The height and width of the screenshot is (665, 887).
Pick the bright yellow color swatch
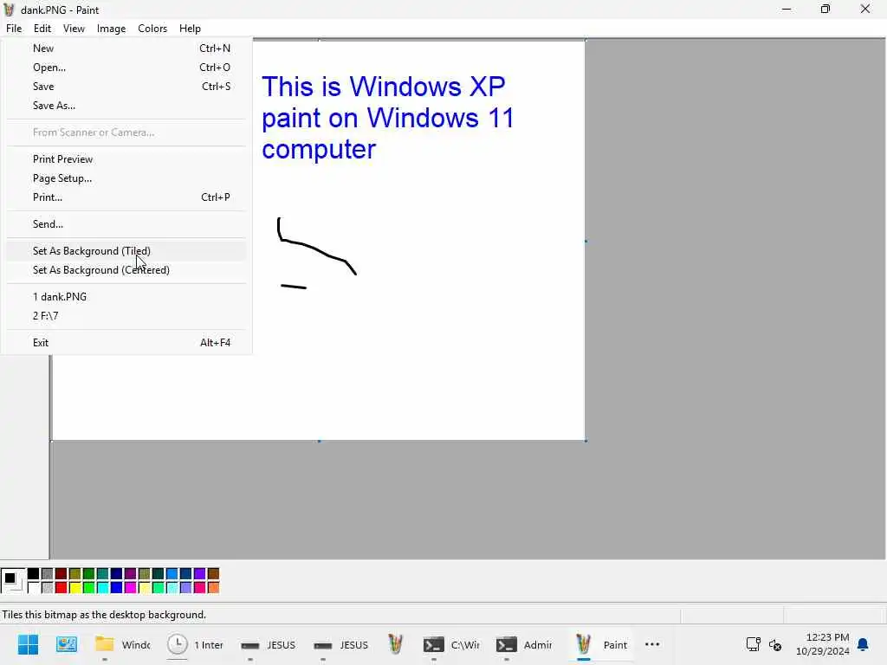click(74, 588)
